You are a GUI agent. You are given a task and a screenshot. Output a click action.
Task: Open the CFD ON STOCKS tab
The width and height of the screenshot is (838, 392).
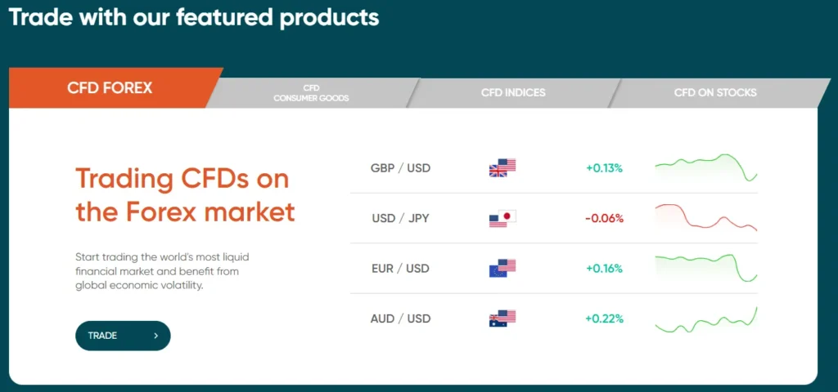coord(715,93)
